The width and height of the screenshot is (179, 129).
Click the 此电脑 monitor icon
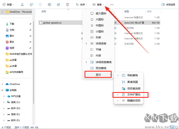tap(7, 90)
